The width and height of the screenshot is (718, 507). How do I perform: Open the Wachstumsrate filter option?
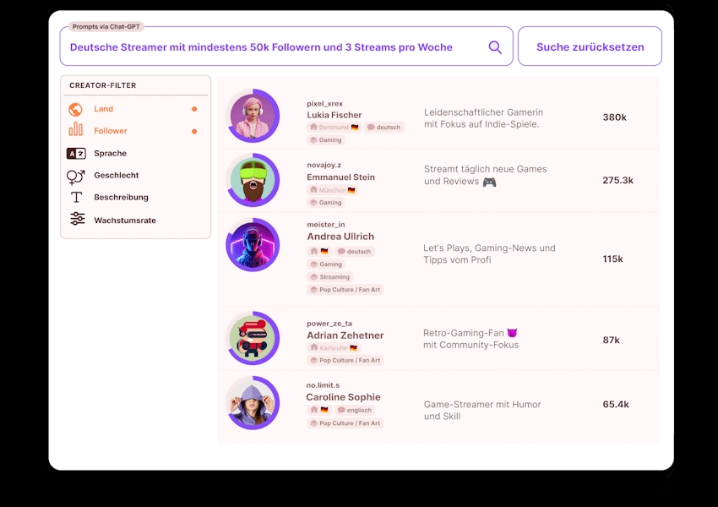point(125,220)
